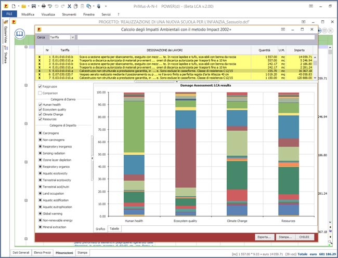The image size is (338, 258).
Task: Toggle the Ionizing radiation checkbox
Action: coord(40,153)
